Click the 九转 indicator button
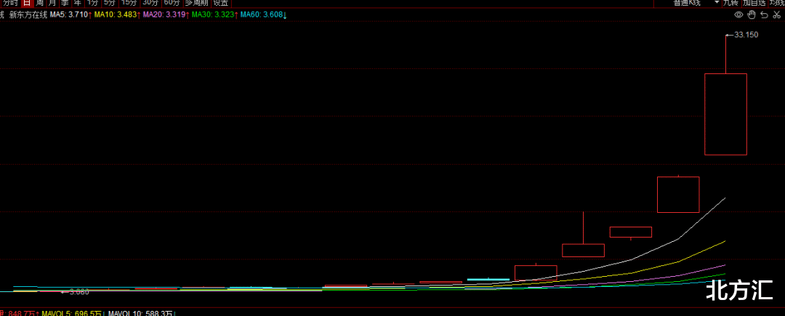The height and width of the screenshot is (316, 785). tap(730, 2)
